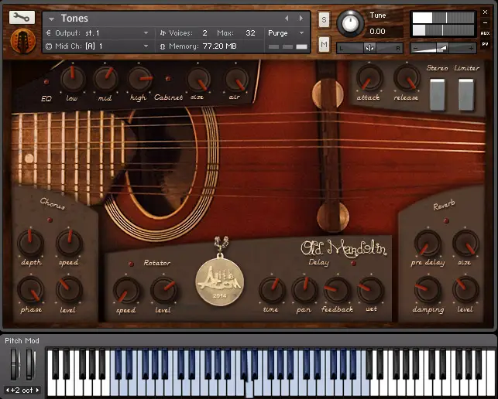
Task: Click the EQ mid knob
Action: click(x=105, y=80)
